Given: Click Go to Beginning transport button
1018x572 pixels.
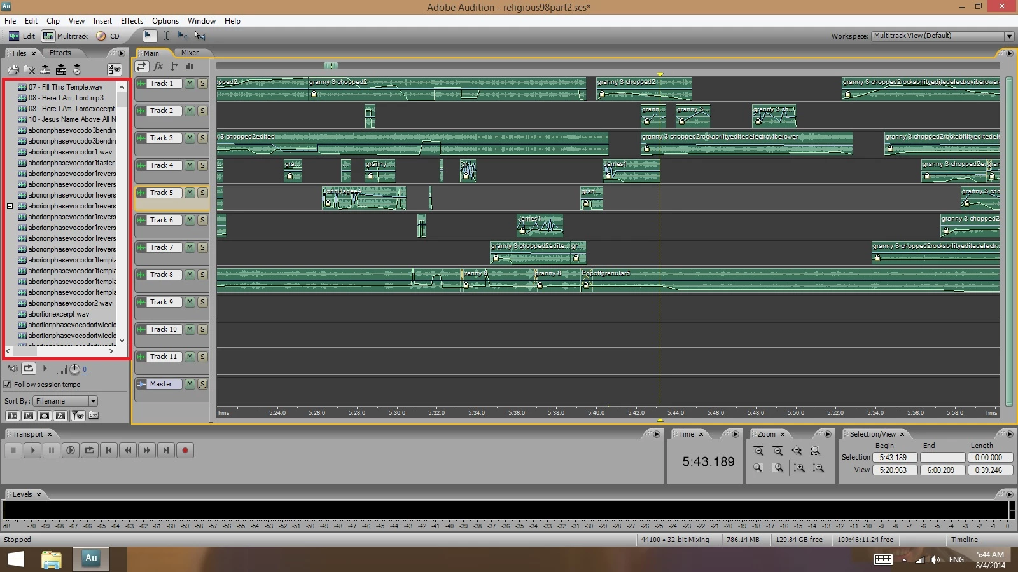Looking at the screenshot, I should pyautogui.click(x=109, y=451).
